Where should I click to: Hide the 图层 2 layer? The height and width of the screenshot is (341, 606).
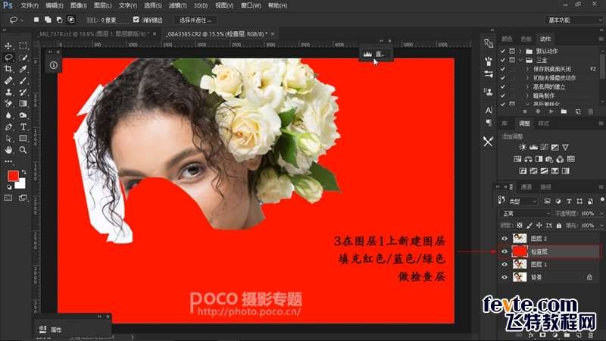pyautogui.click(x=504, y=239)
